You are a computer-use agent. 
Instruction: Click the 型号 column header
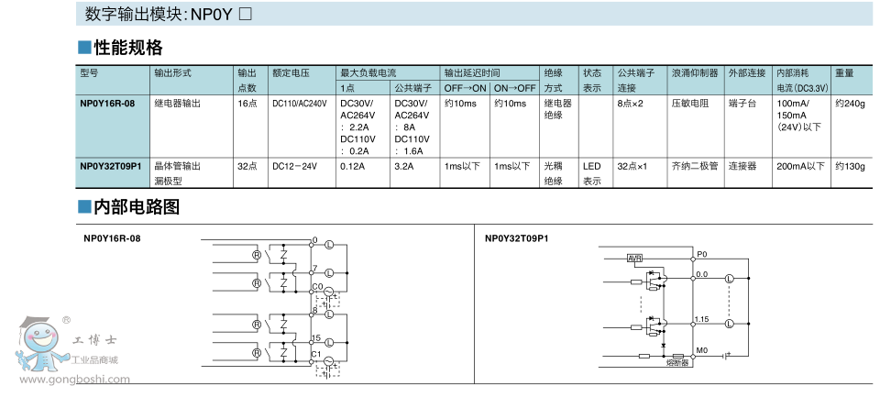point(90,72)
